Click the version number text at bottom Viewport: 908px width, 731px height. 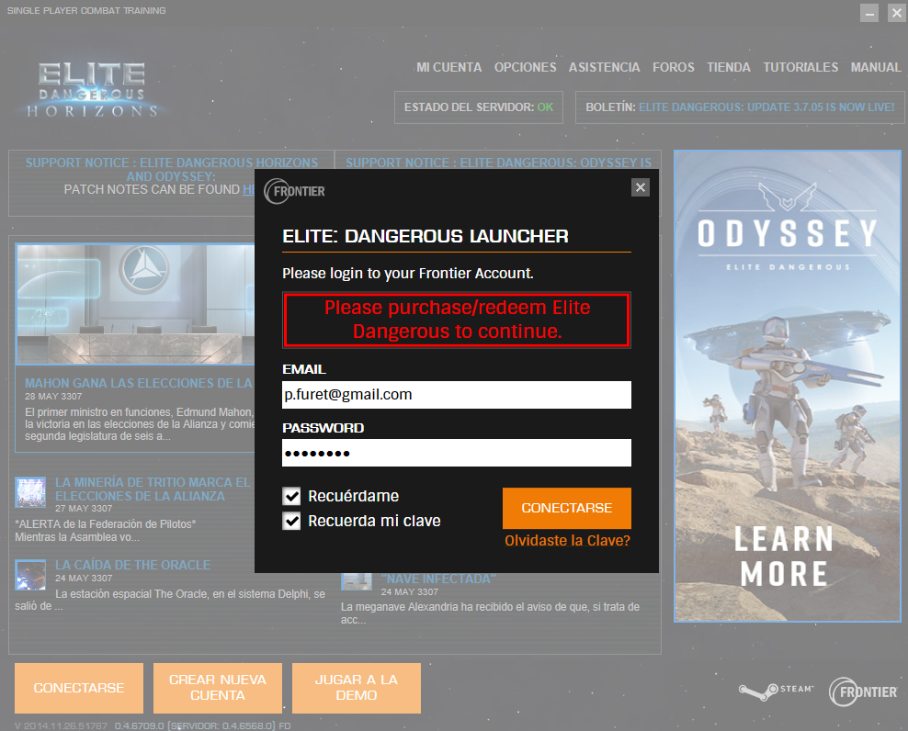[x=153, y=725]
